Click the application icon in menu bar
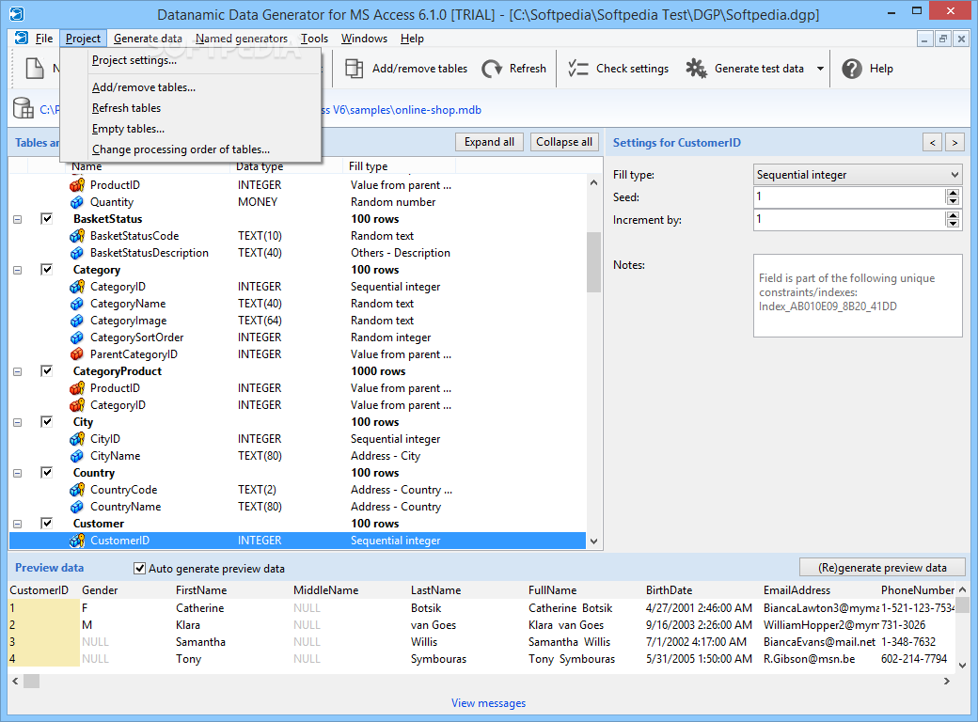Viewport: 978px width, 722px height. (x=22, y=38)
